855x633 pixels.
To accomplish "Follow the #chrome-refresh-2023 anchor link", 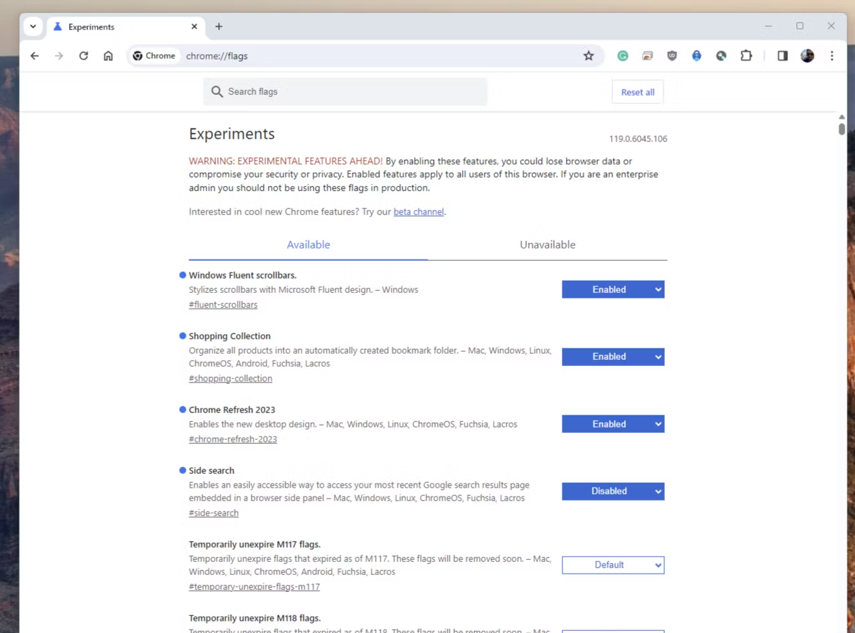I will point(233,439).
